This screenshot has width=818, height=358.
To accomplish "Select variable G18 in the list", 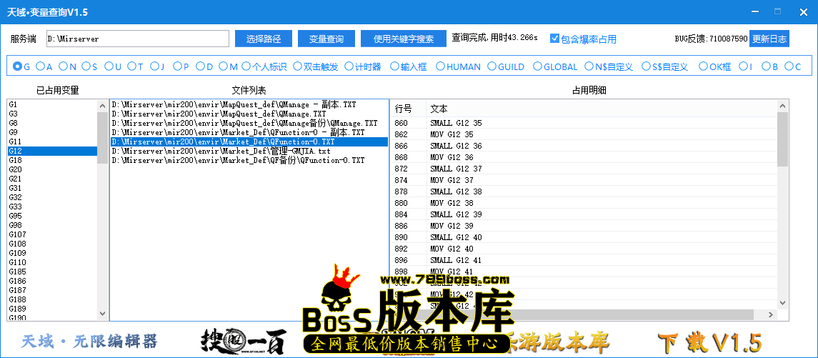I will (x=52, y=160).
